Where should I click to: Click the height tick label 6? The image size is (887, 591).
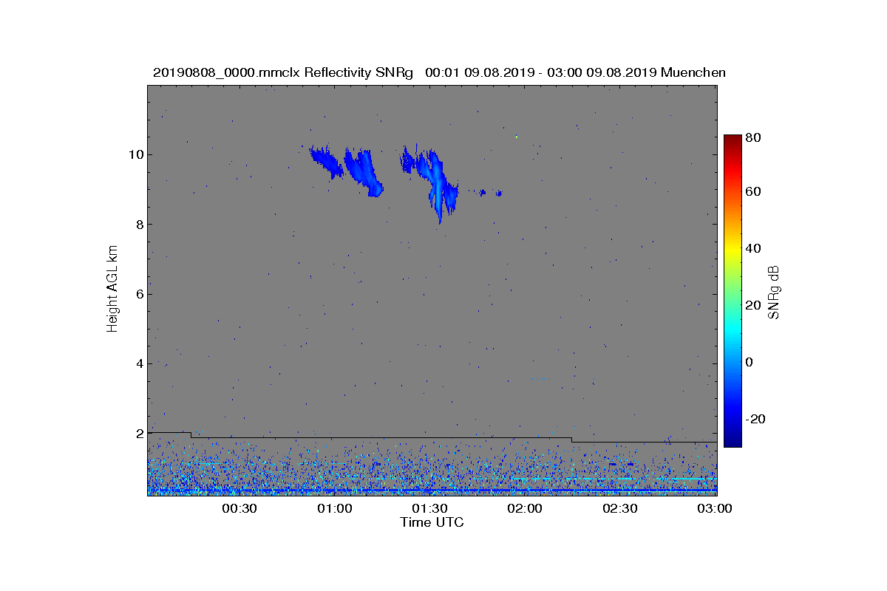(138, 294)
